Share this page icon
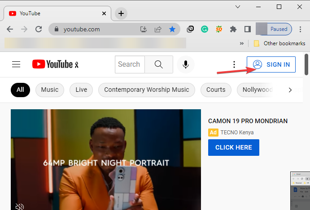The height and width of the screenshot is (210, 310). (x=158, y=29)
